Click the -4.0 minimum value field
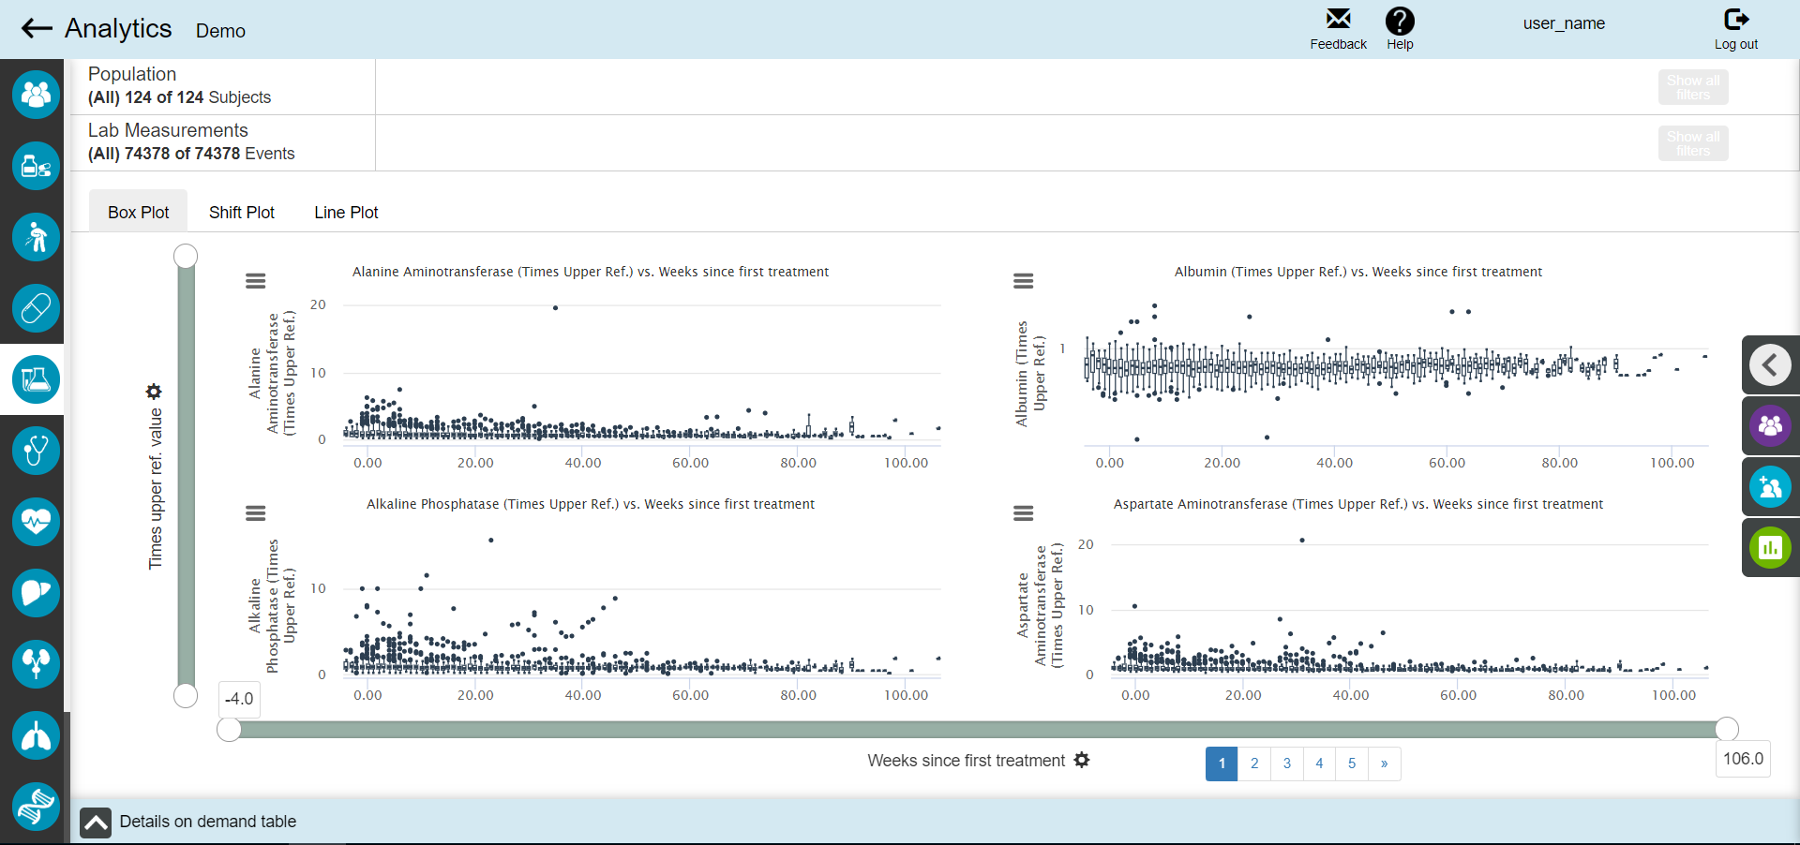Viewport: 1800px width, 845px height. coord(239,699)
